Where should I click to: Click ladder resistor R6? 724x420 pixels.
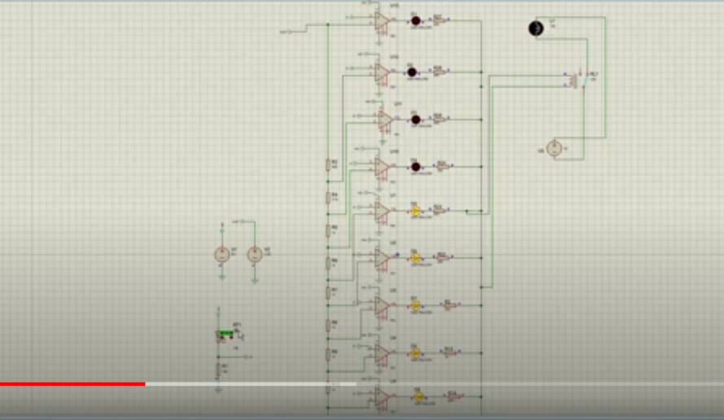328,263
